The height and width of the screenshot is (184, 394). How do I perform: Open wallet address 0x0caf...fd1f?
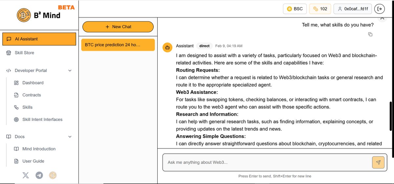353,9
